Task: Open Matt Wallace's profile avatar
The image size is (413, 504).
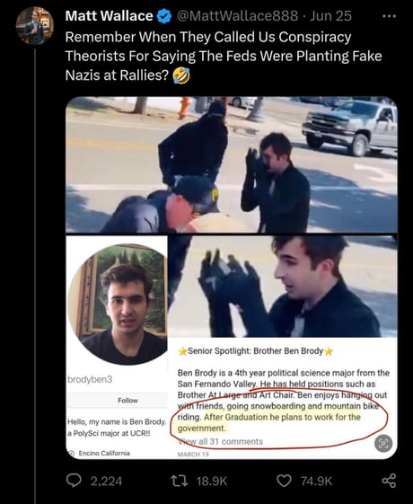Action: tap(35, 26)
